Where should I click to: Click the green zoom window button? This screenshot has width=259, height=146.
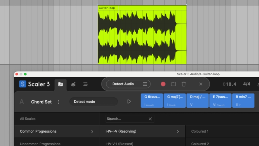point(25,74)
